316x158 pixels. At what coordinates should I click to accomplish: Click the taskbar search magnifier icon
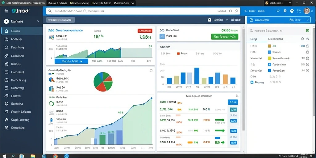[13, 156]
